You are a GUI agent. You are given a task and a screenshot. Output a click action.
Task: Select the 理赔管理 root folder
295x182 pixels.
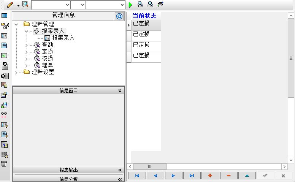tap(43, 24)
